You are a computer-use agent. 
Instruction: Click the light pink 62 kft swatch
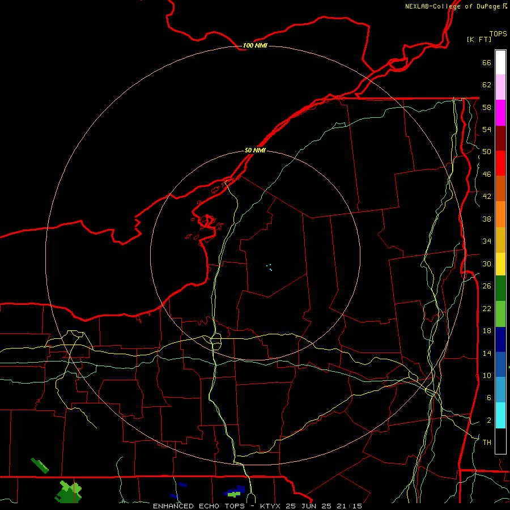click(500, 87)
